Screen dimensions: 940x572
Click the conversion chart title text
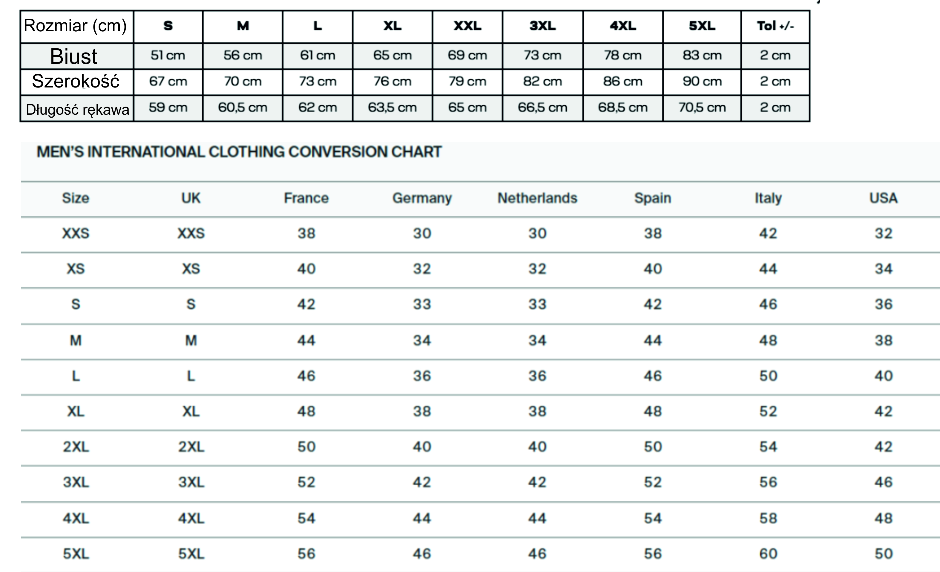coord(239,152)
